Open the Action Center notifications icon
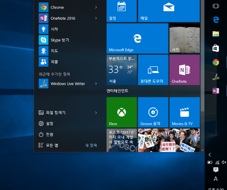227x190 pixels. click(216, 170)
